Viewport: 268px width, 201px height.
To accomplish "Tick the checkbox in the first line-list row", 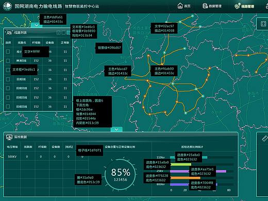I will (x=8, y=52).
